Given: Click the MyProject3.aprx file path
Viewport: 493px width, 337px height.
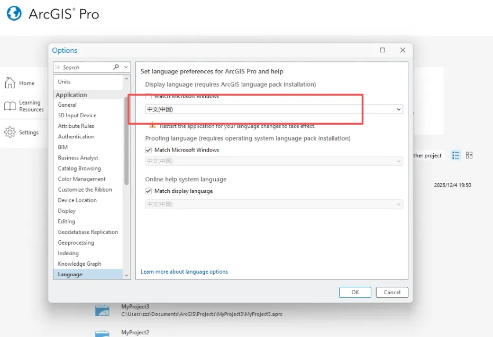Looking at the screenshot, I should coord(202,314).
